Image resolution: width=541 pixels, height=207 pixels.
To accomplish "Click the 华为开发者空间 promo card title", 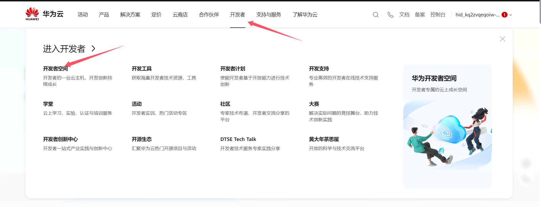I will 434,78.
